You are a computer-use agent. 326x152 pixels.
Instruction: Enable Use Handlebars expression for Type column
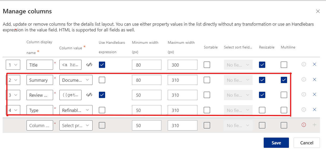[x=102, y=110]
